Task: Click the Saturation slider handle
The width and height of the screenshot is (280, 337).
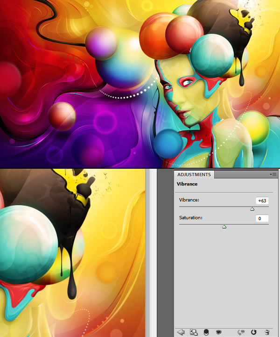Action: point(224,227)
